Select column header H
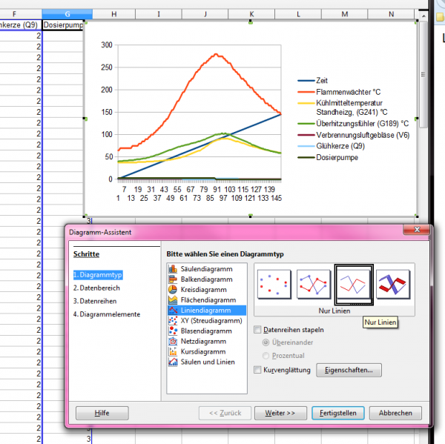The image size is (445, 444). (113, 14)
